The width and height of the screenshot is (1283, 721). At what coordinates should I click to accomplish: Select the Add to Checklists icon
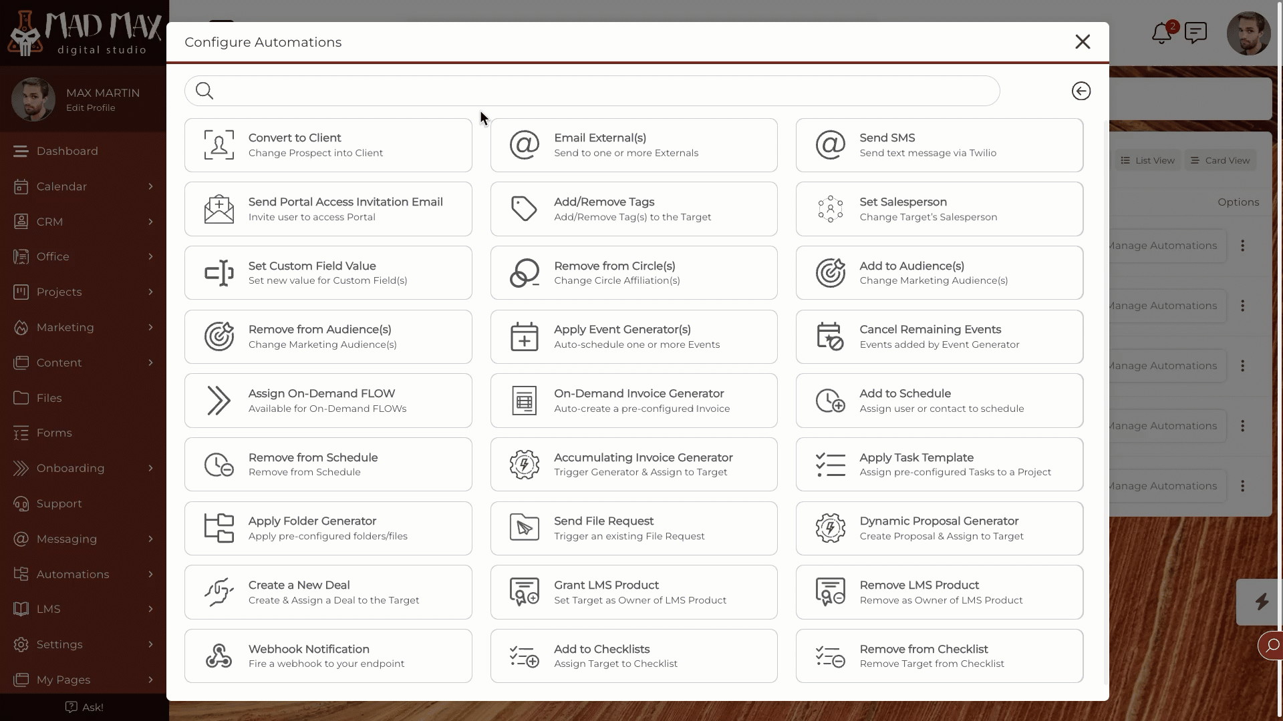tap(525, 656)
